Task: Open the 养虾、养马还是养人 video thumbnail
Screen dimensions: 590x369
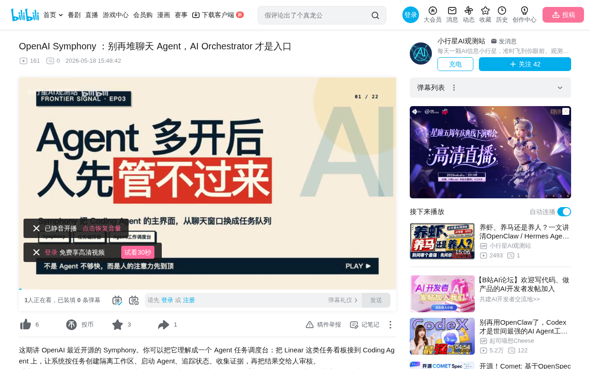Action: [x=442, y=241]
